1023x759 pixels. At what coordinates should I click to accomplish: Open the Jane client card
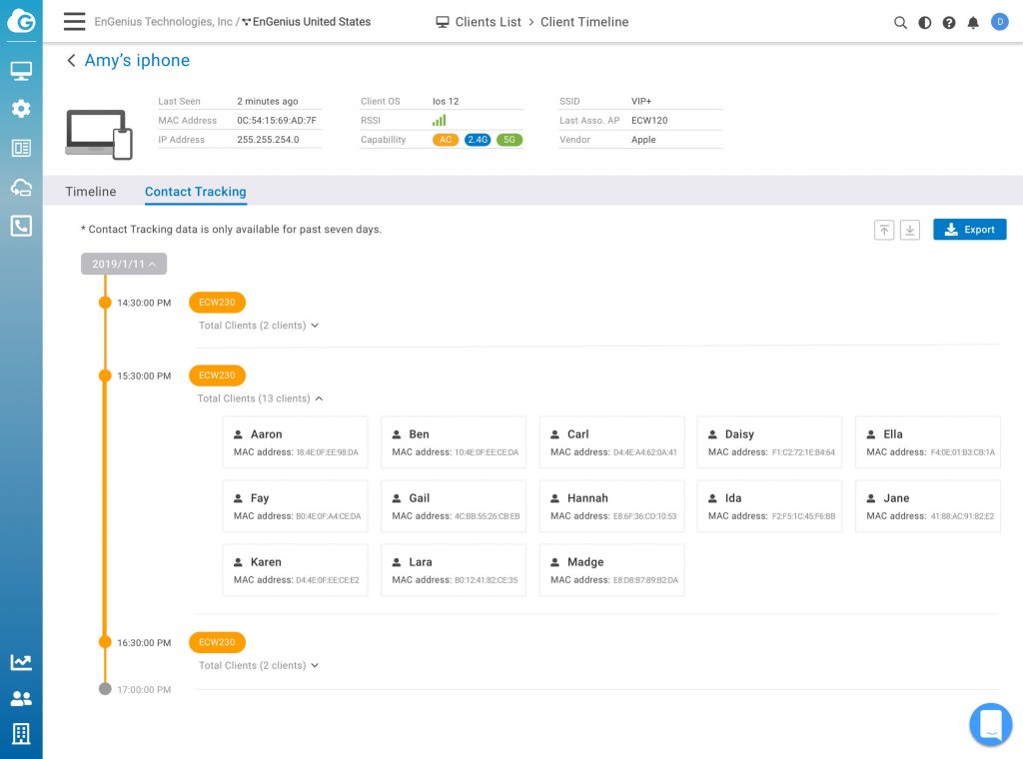coord(928,506)
